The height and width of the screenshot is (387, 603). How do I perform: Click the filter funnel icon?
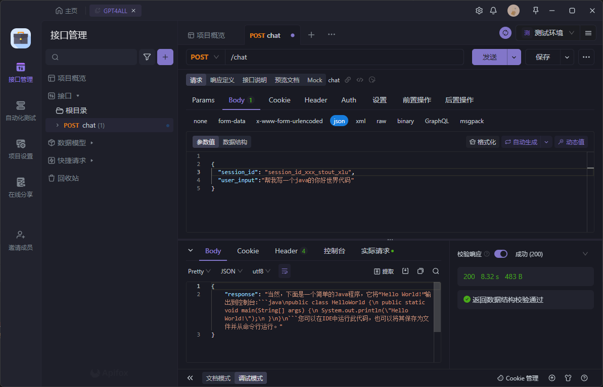point(147,57)
